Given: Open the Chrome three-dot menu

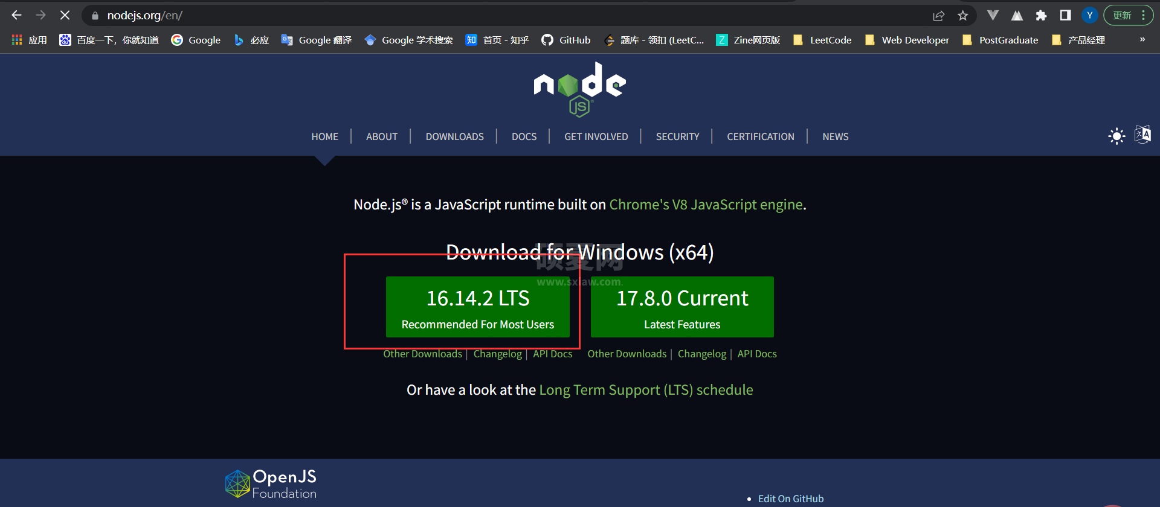Looking at the screenshot, I should pos(1144,15).
